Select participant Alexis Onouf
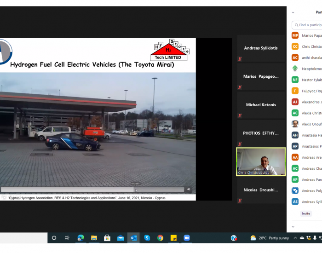The height and width of the screenshot is (253, 322). (307, 124)
